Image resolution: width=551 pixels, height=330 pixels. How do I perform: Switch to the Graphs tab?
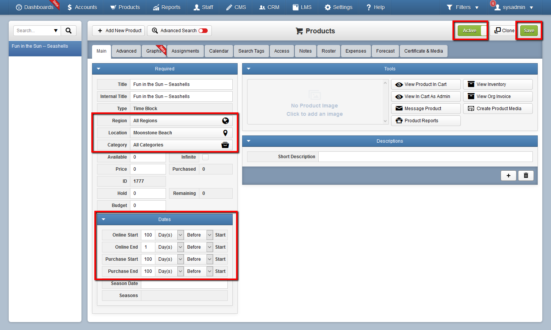point(154,51)
